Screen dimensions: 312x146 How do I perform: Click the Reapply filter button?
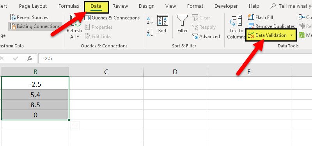coord(204,27)
